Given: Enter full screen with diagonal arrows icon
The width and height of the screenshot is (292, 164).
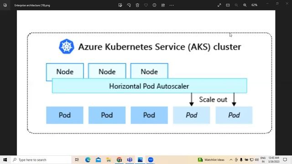Looking at the screenshot, I should tap(219, 5).
